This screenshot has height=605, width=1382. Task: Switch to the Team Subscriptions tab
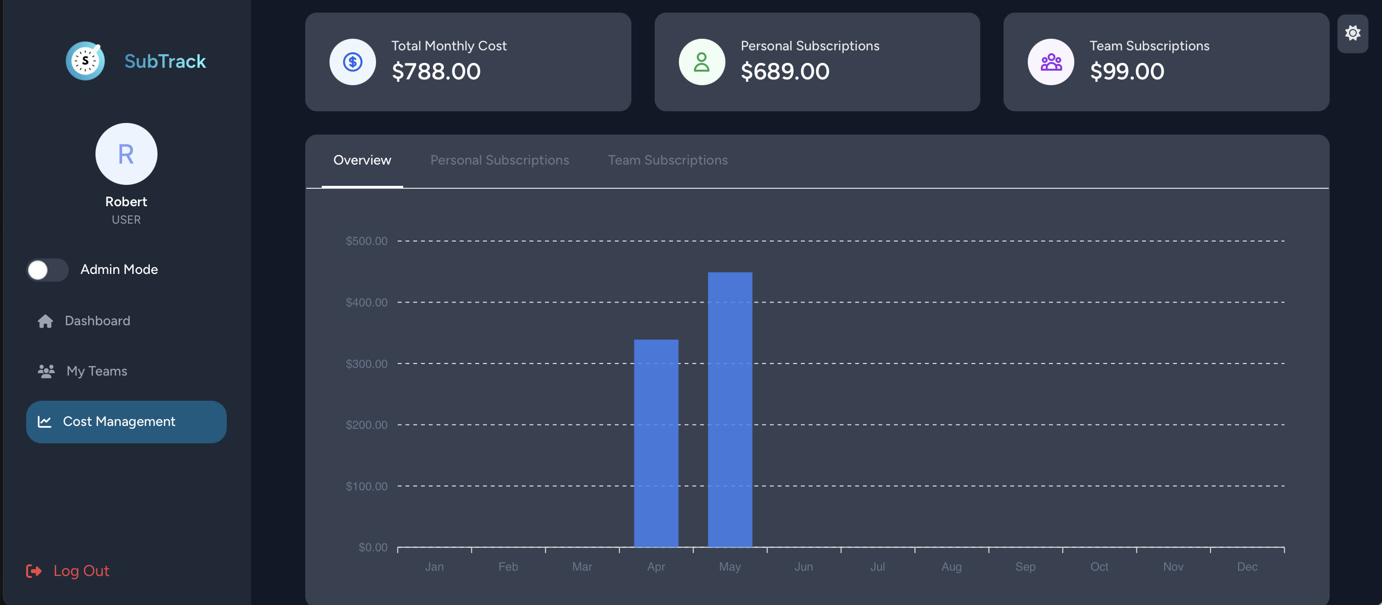(667, 160)
